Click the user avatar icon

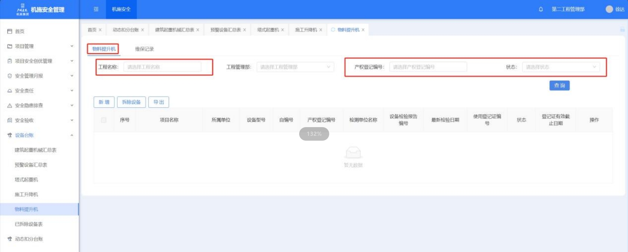click(609, 9)
